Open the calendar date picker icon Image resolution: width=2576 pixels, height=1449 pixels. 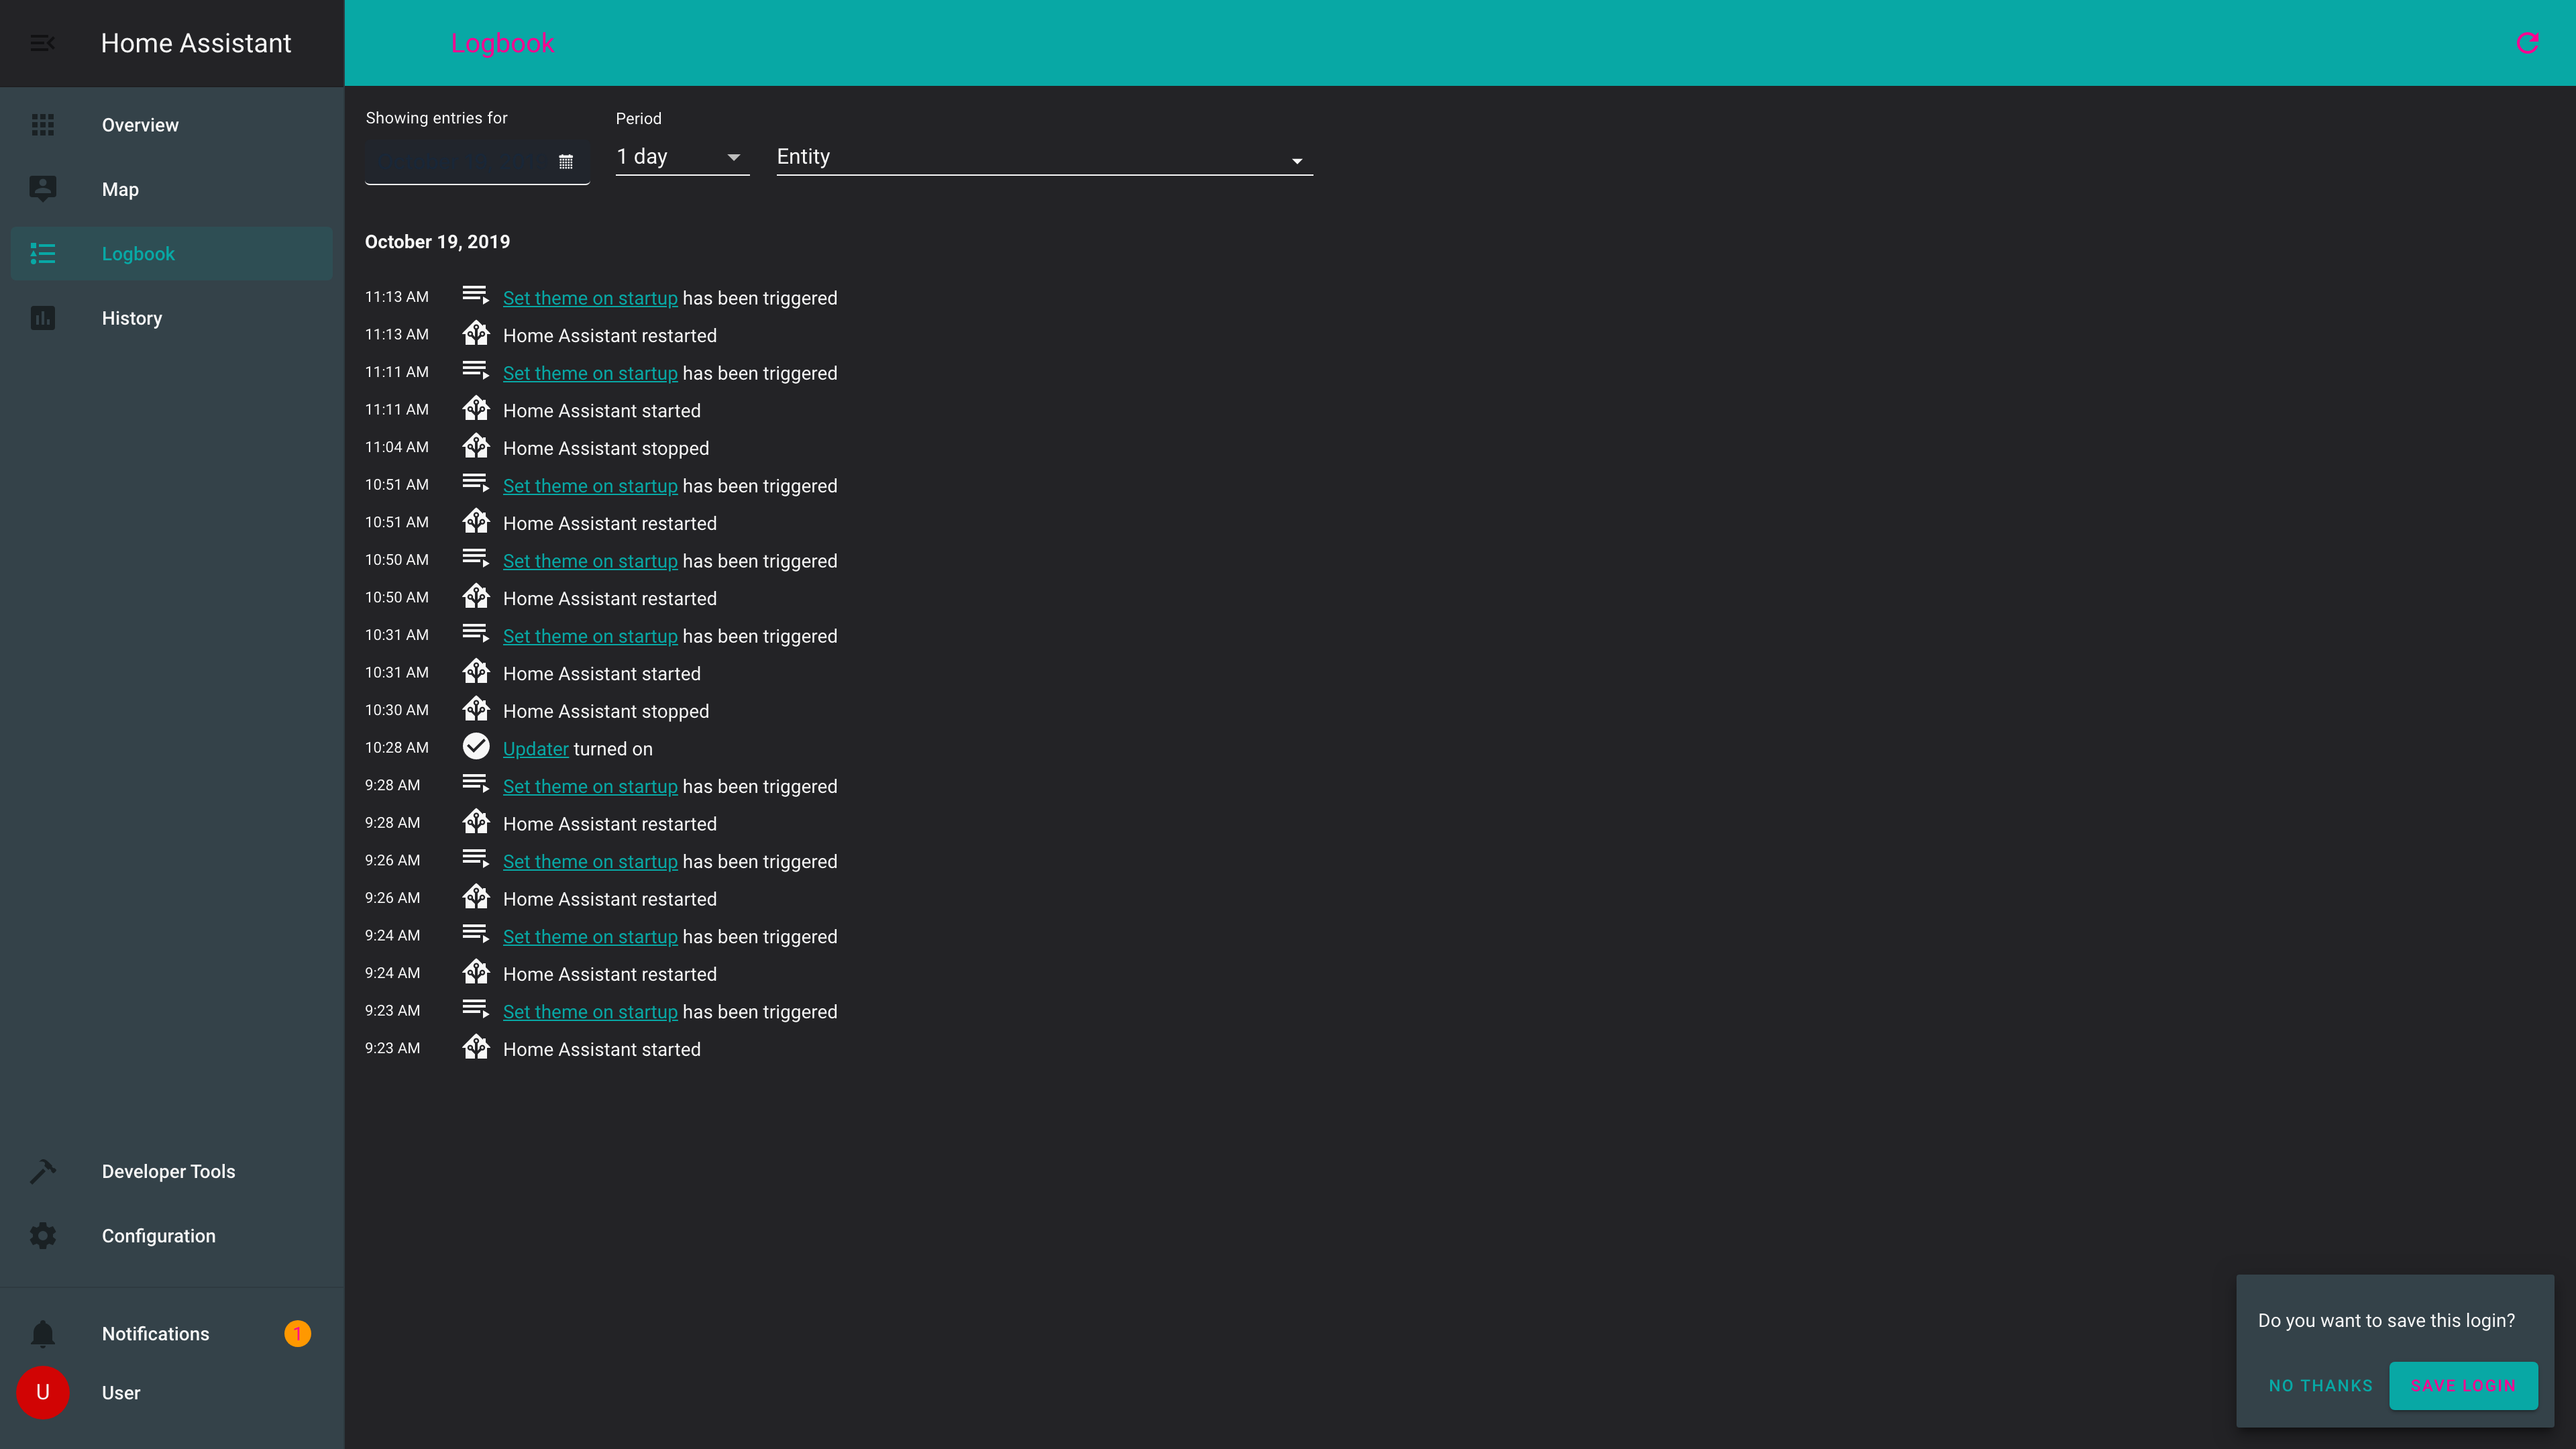pos(566,162)
